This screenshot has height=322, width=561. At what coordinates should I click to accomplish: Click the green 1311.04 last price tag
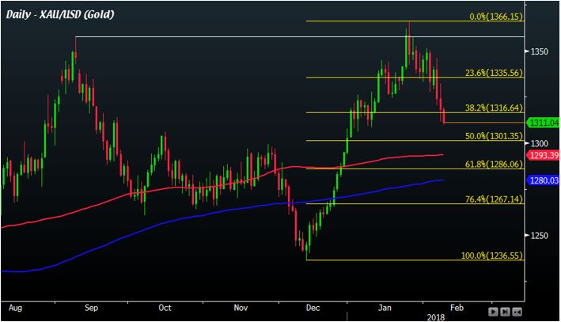[543, 123]
